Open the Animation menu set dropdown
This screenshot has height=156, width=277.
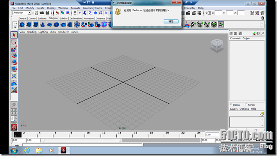coord(30,13)
